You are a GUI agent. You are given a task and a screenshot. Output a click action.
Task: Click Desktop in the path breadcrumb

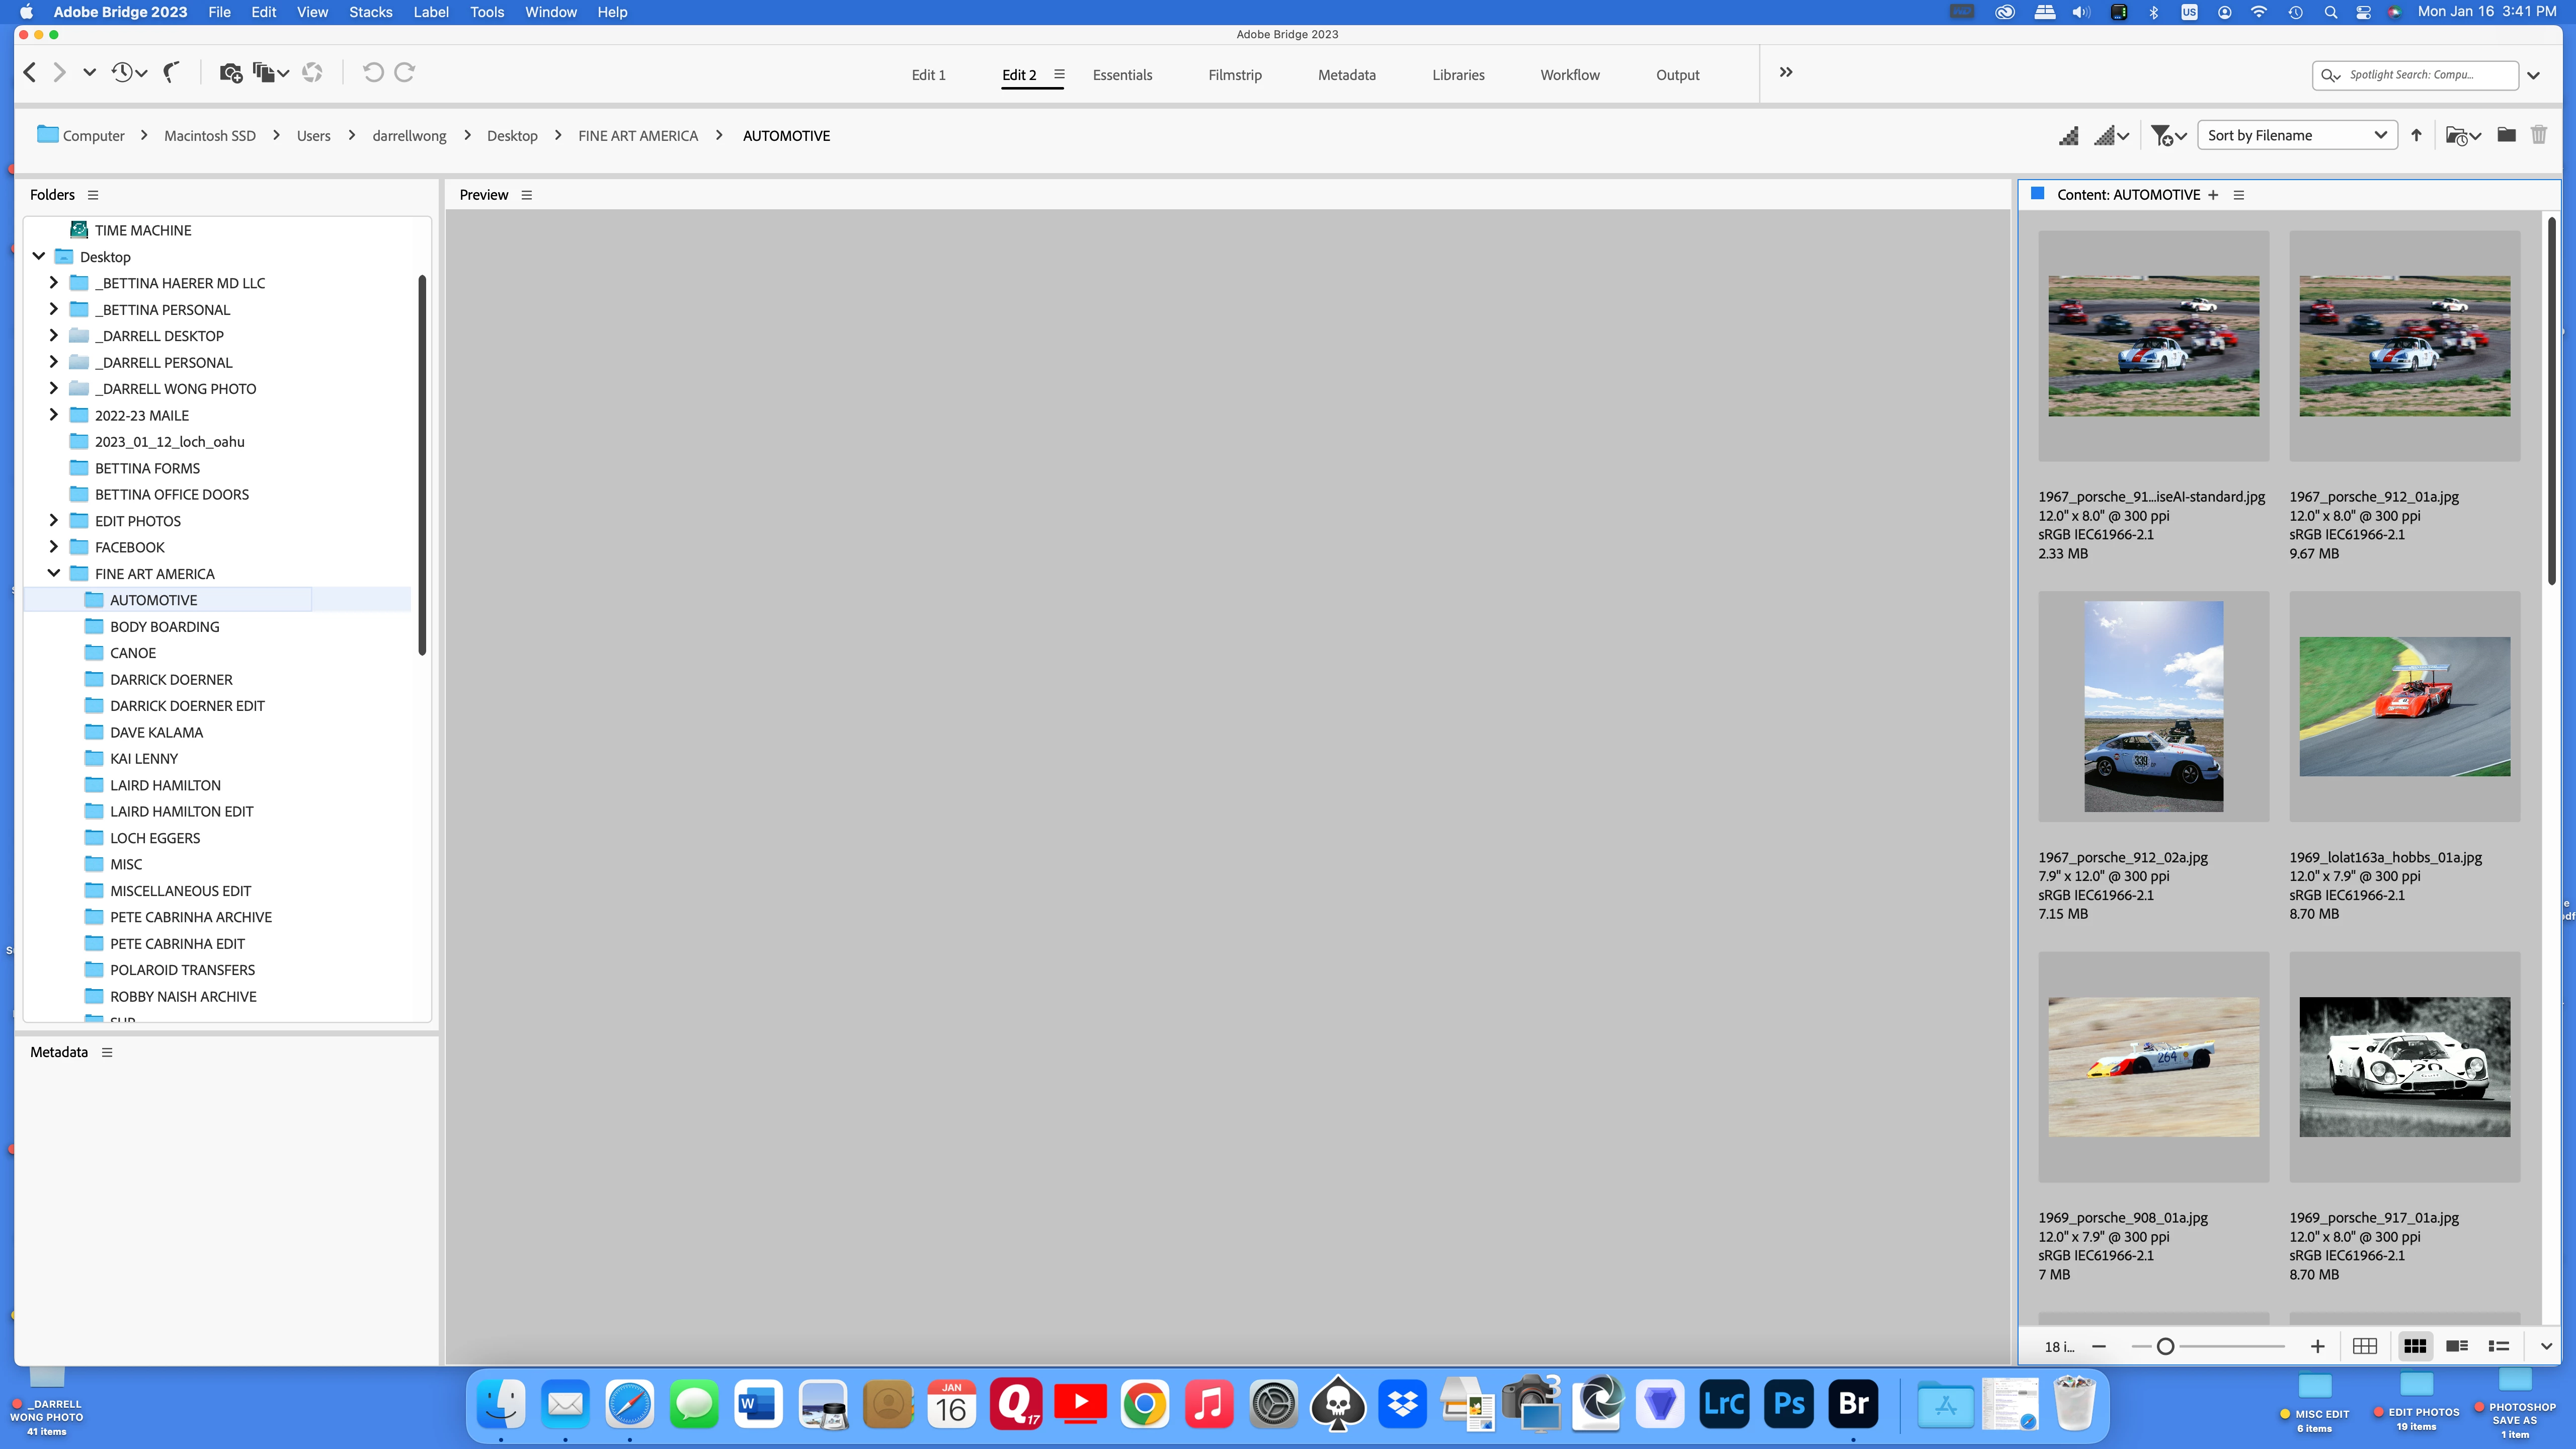pyautogui.click(x=512, y=136)
